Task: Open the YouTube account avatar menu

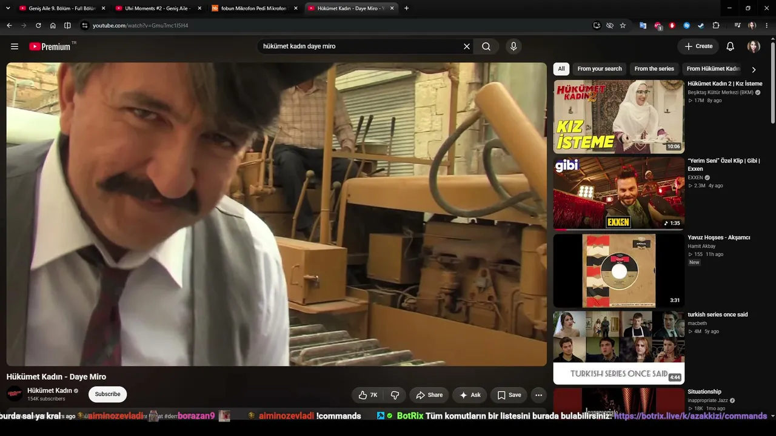Action: (x=754, y=46)
